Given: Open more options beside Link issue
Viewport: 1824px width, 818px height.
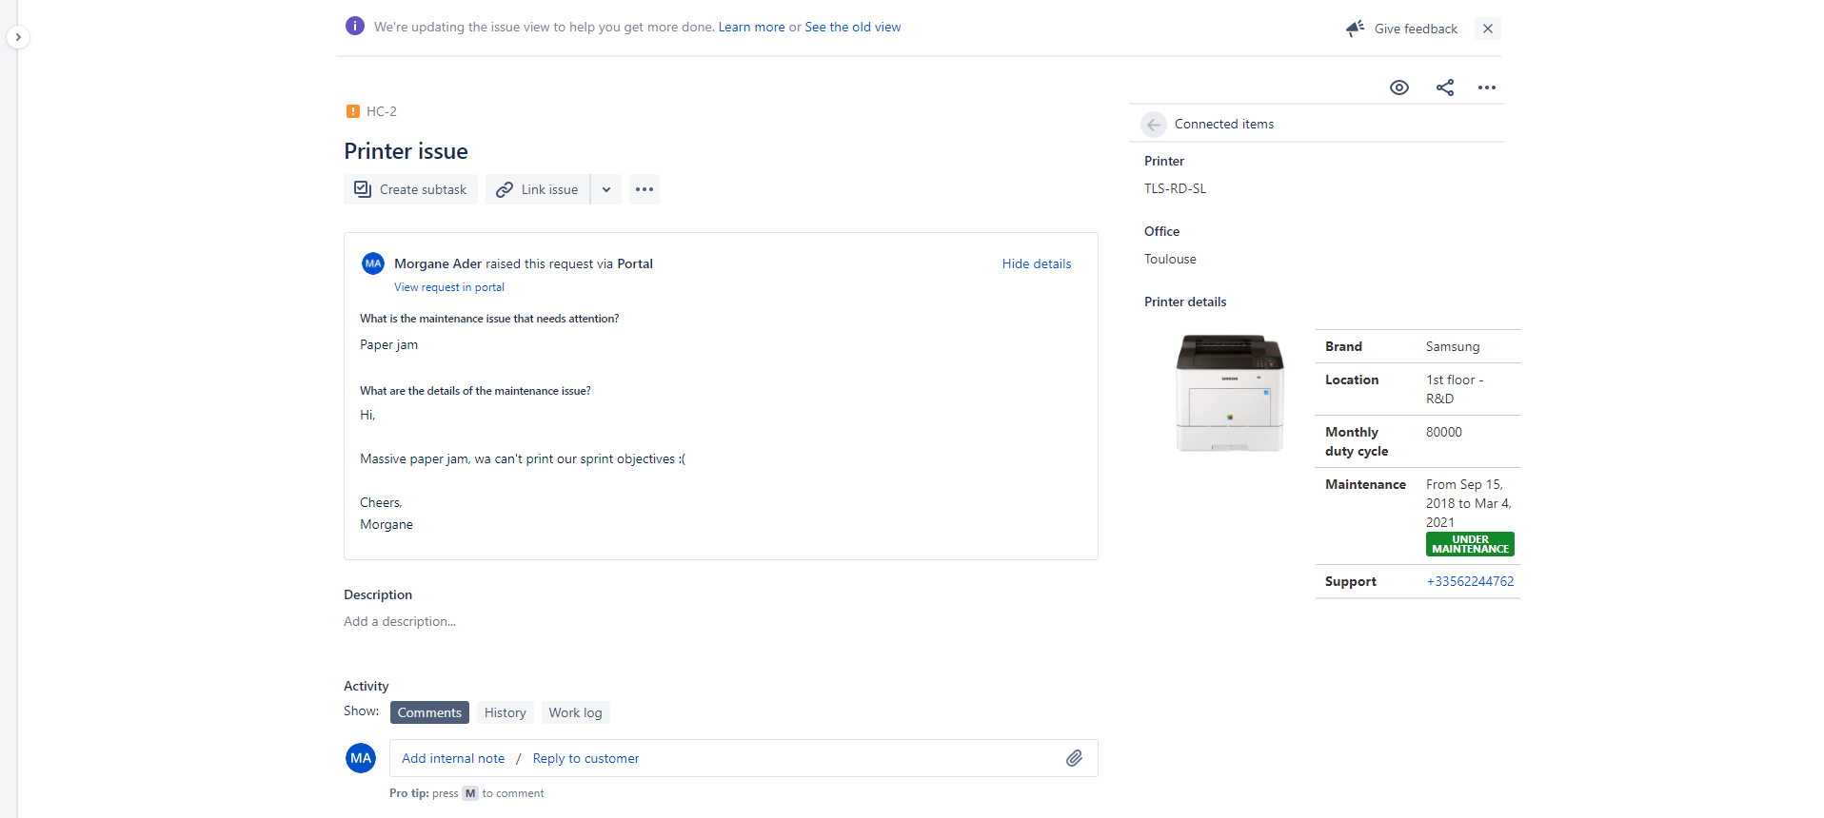Looking at the screenshot, I should (x=644, y=189).
